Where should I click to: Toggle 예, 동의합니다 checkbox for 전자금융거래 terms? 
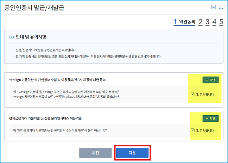[193, 130]
